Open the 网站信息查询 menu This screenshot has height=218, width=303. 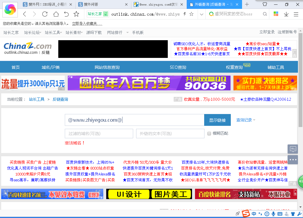tap(107, 67)
